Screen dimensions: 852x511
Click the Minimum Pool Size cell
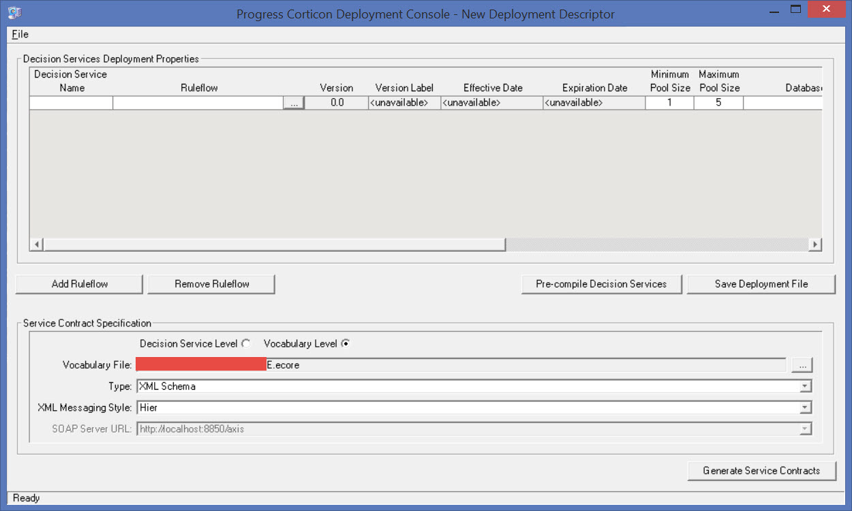pyautogui.click(x=670, y=103)
